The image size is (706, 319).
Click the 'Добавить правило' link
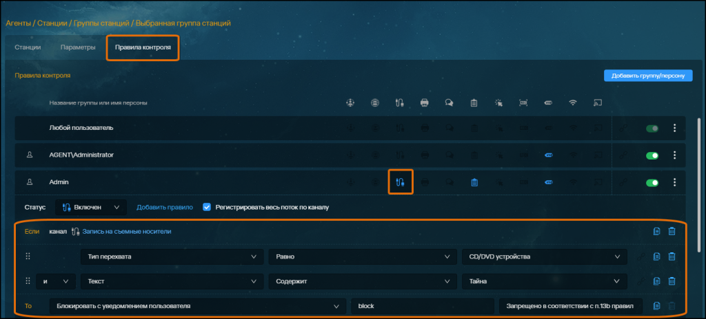point(165,207)
